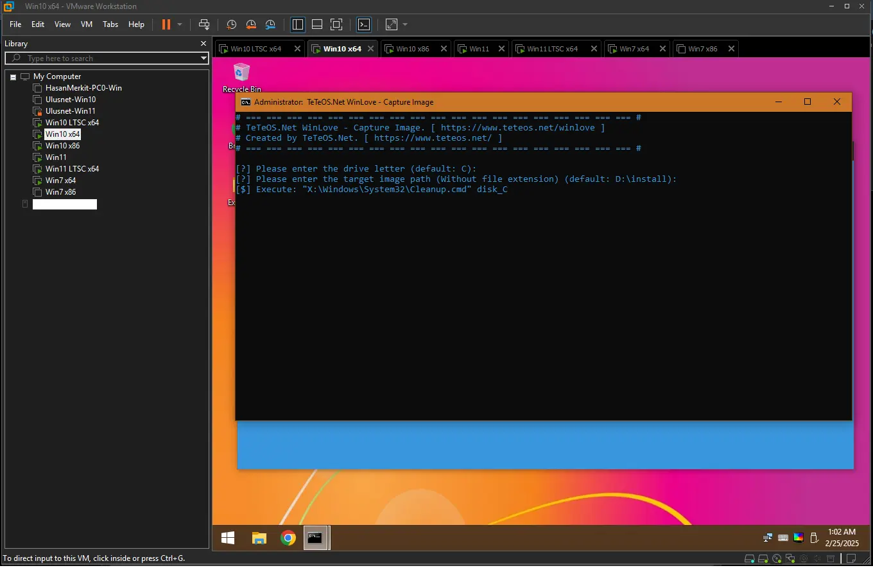Open the stretch mode dropdown arrow
The height and width of the screenshot is (568, 873).
pos(405,24)
